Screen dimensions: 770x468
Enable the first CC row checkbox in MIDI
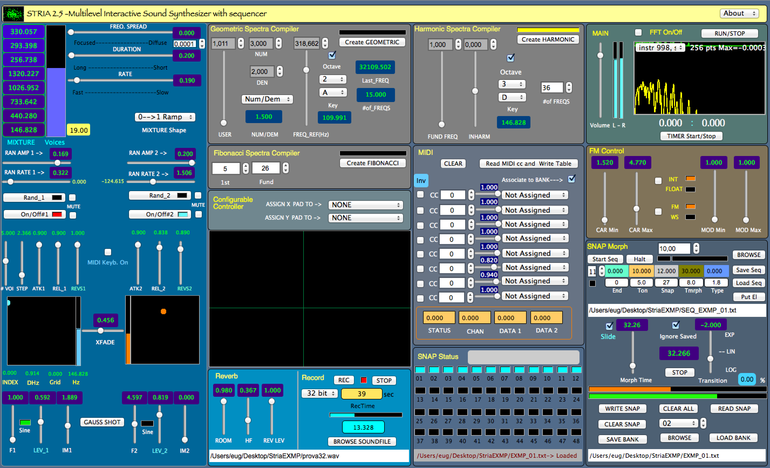click(x=420, y=195)
